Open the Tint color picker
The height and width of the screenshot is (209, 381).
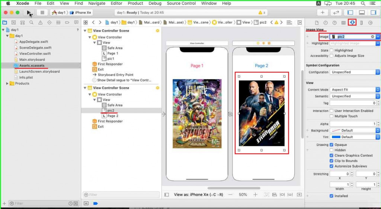click(355, 137)
